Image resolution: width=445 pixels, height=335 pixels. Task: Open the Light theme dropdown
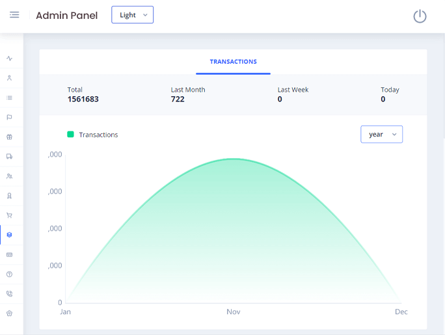coord(132,15)
